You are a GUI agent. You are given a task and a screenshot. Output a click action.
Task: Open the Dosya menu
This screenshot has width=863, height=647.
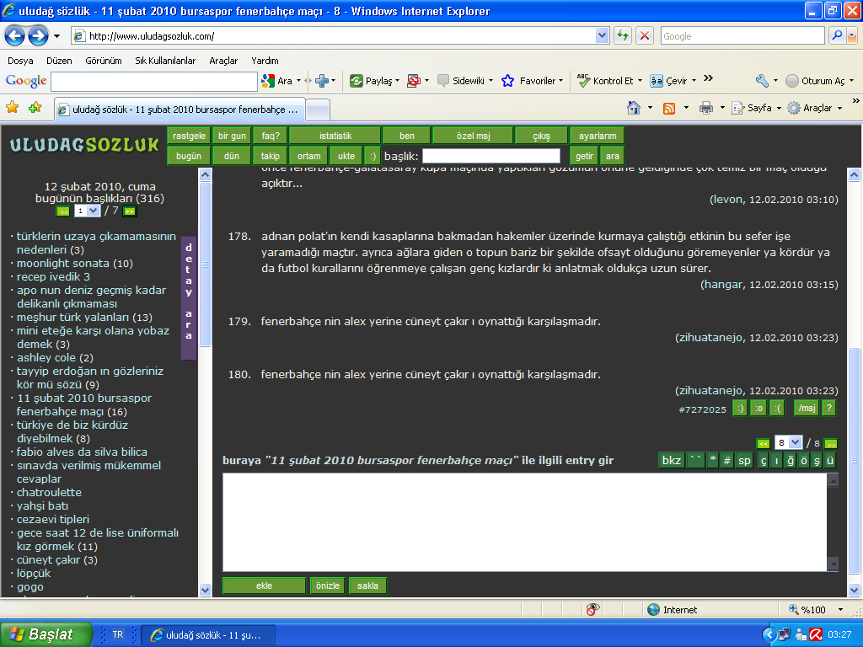(x=20, y=61)
